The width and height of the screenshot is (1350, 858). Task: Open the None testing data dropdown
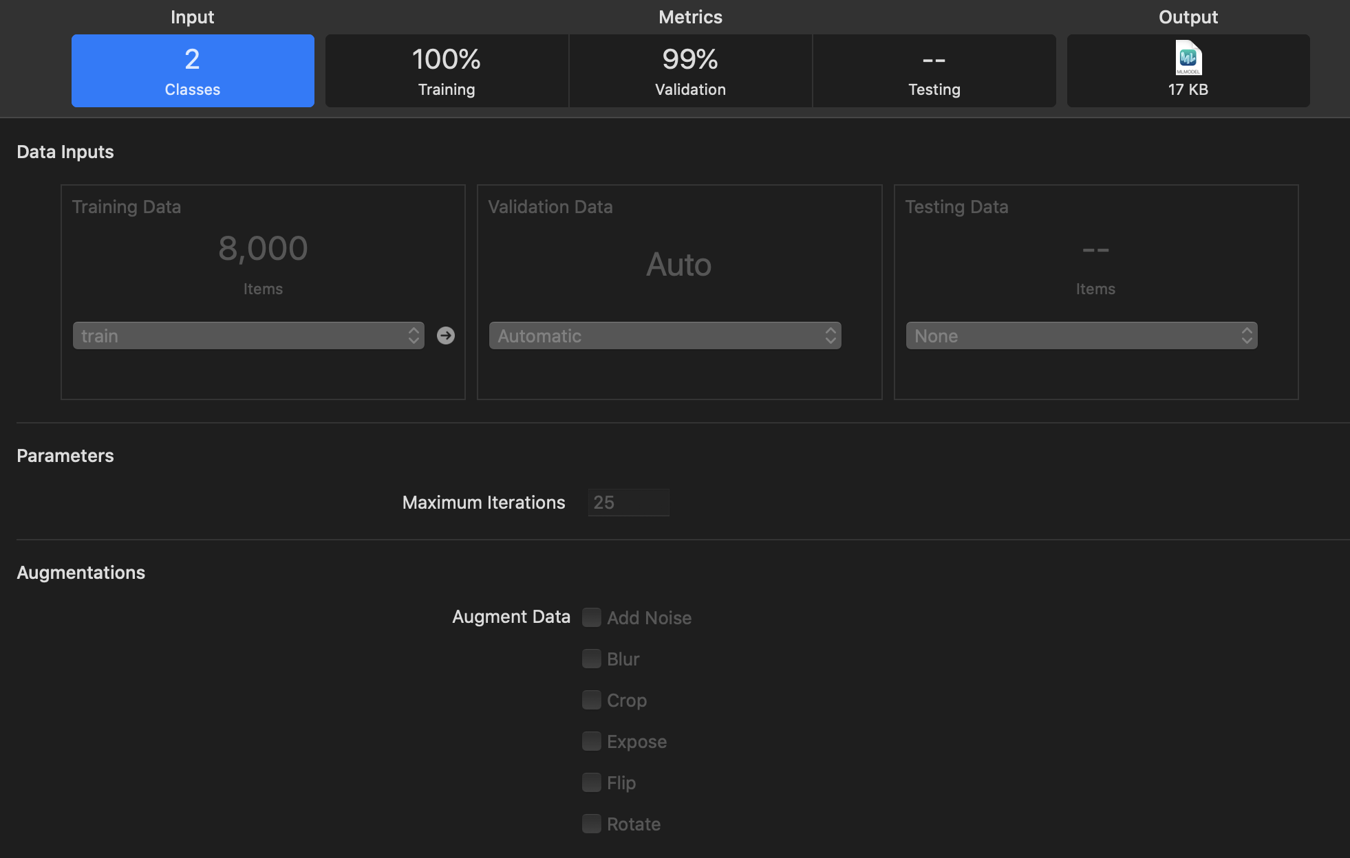(x=1081, y=335)
